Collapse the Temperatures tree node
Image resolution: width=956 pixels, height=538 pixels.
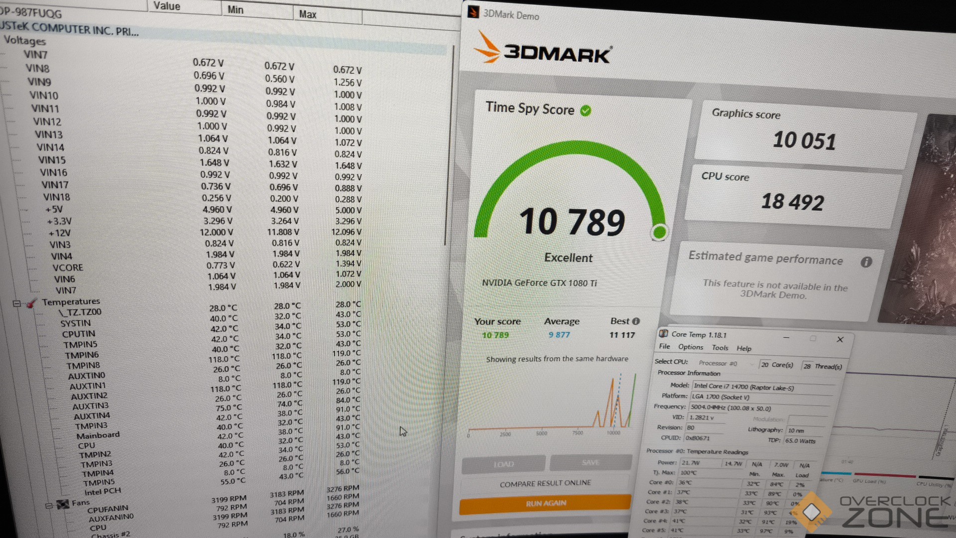pos(16,303)
